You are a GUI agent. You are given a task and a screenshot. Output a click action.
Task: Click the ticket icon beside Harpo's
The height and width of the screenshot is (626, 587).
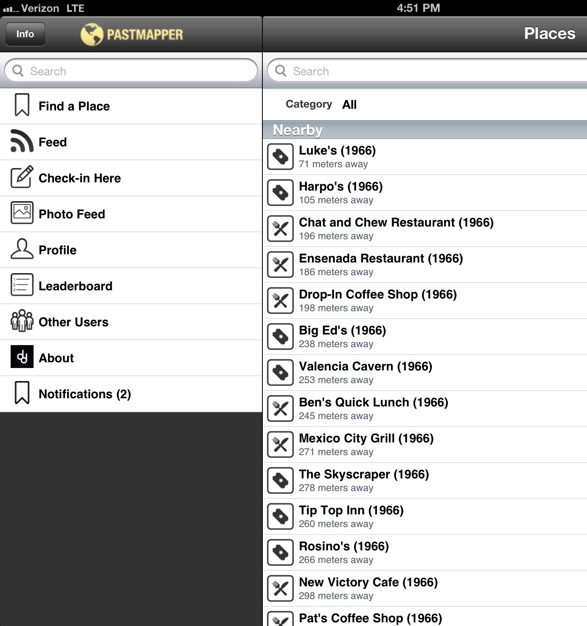(x=280, y=193)
